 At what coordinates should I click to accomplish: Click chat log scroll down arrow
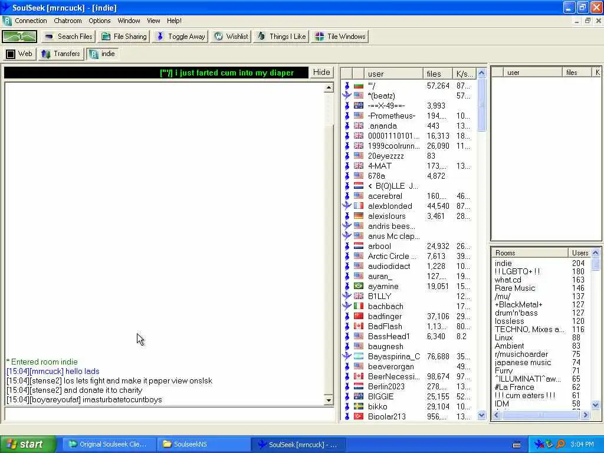tap(329, 401)
